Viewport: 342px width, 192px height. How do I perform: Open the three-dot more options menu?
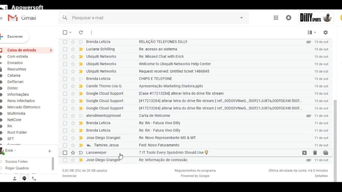coord(92,32)
